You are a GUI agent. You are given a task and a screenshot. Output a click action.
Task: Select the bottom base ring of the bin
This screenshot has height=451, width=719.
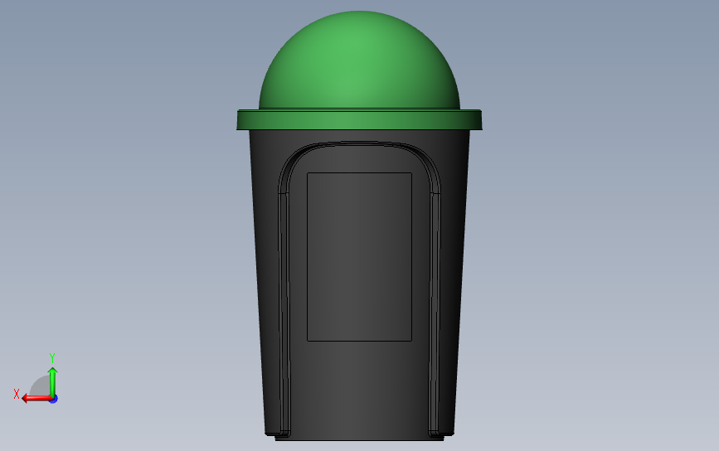click(359, 439)
